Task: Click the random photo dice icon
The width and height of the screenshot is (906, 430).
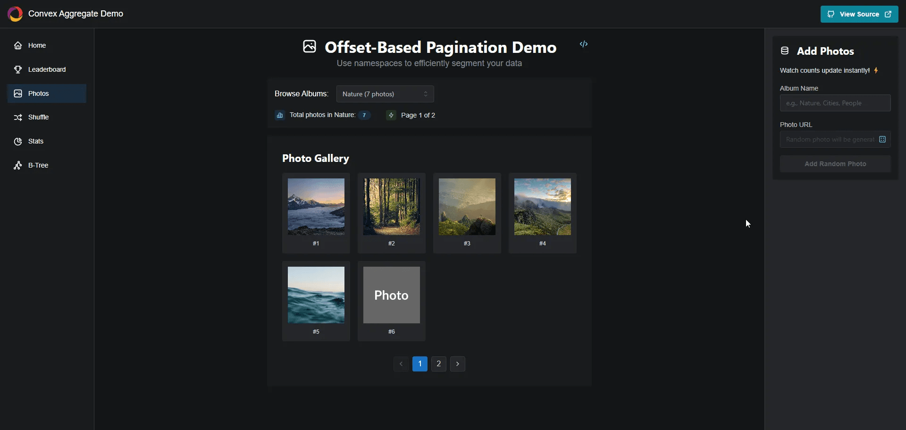Action: [x=882, y=139]
